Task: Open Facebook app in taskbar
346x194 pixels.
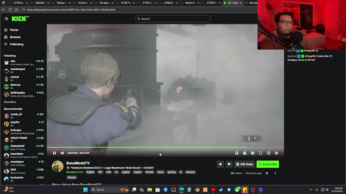Action: pyautogui.click(x=165, y=190)
